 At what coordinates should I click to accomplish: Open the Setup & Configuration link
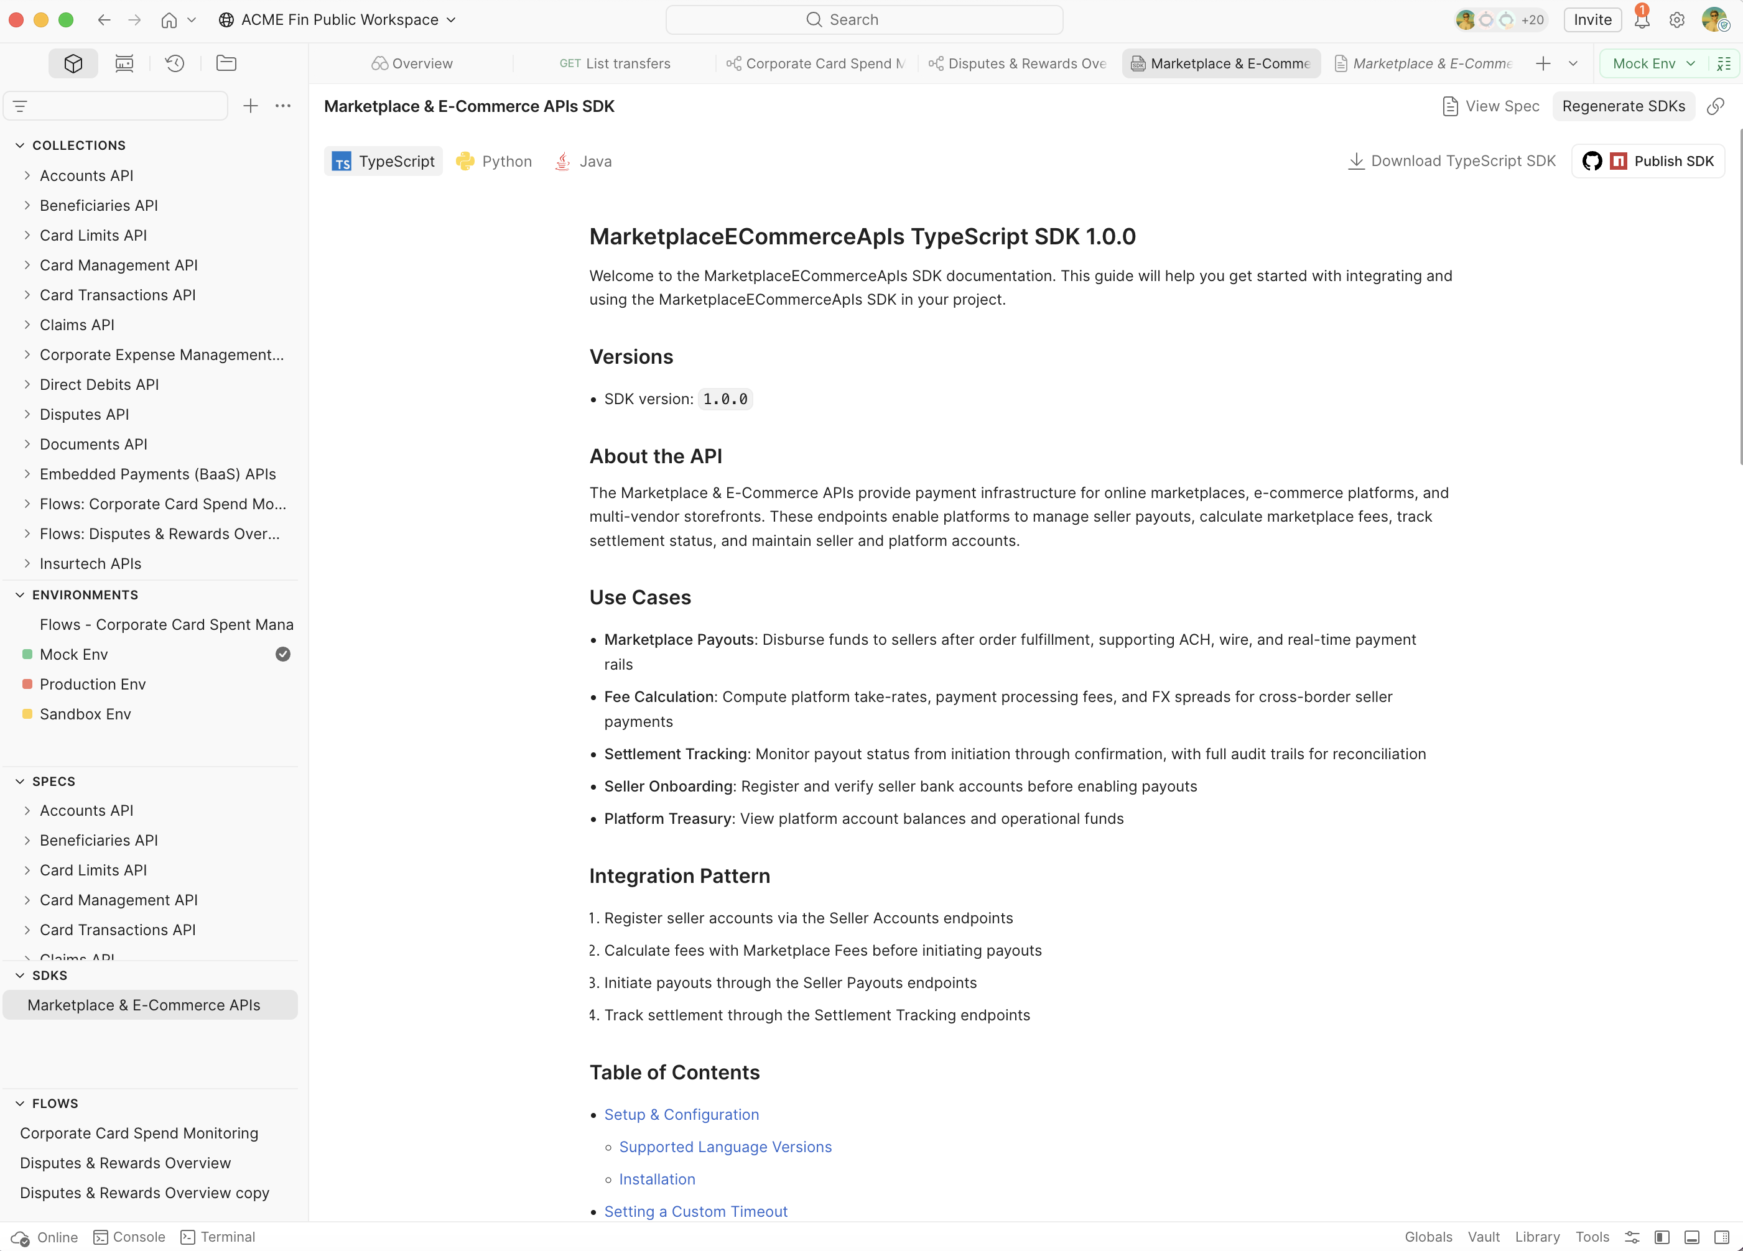click(x=681, y=1114)
